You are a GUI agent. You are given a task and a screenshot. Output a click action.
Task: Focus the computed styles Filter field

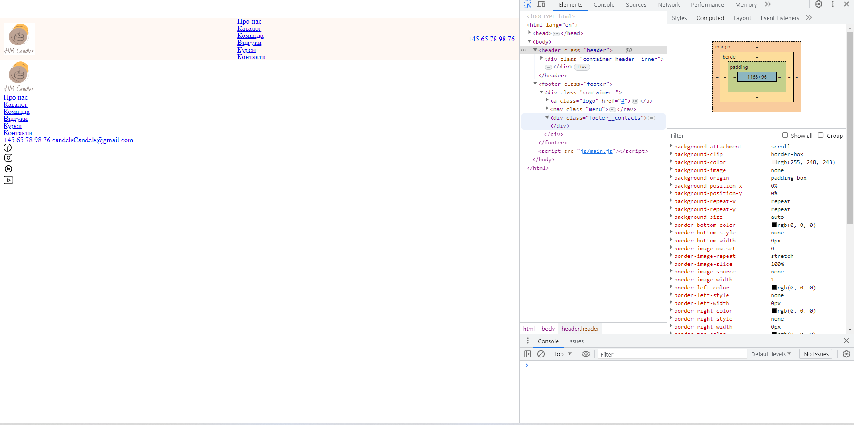click(724, 136)
